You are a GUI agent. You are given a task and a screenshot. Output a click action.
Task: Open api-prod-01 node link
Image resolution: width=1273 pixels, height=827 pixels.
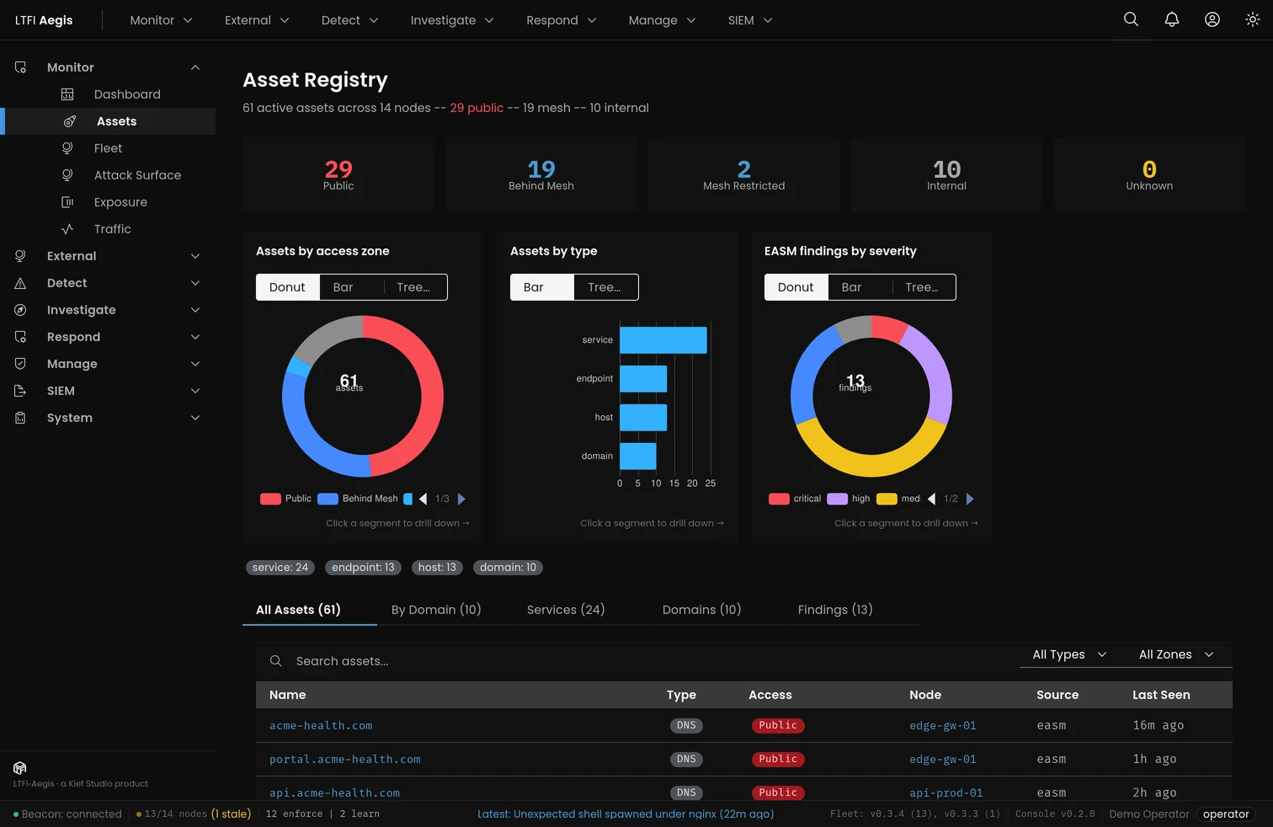[946, 792]
